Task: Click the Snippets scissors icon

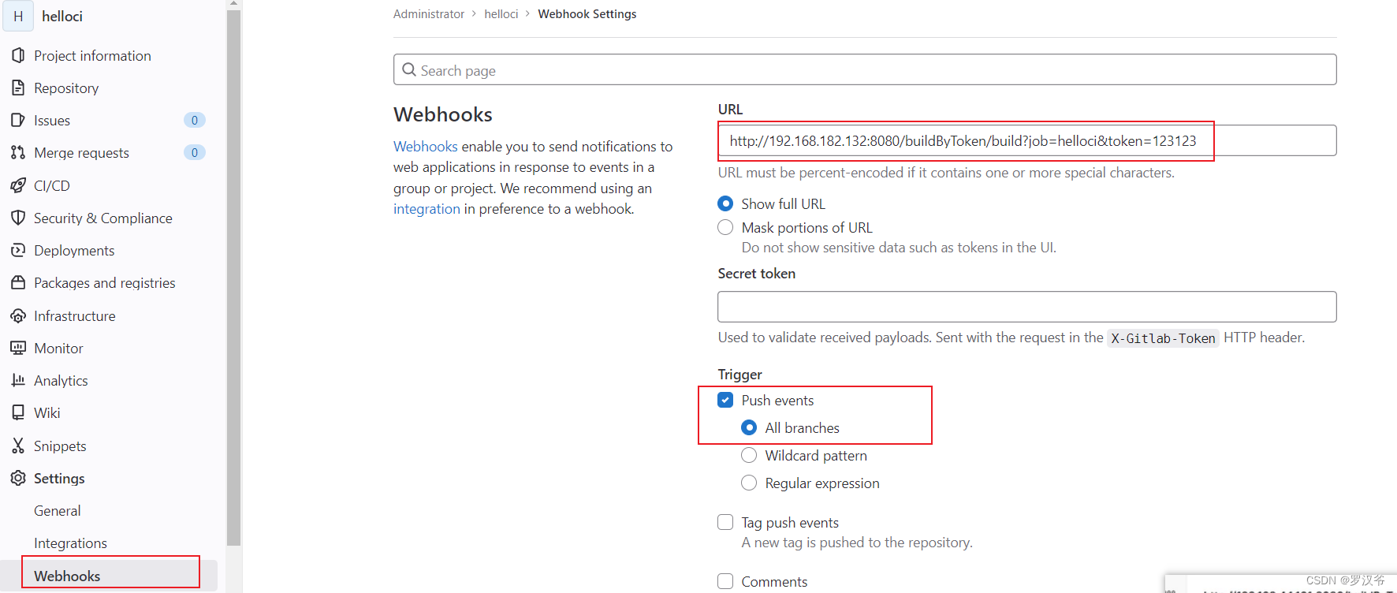Action: point(18,446)
